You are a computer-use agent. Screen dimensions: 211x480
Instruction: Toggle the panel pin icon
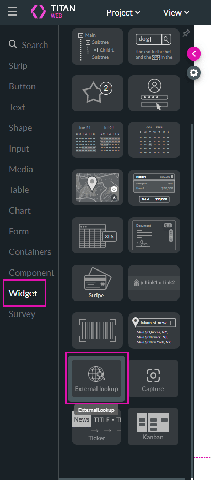185,34
